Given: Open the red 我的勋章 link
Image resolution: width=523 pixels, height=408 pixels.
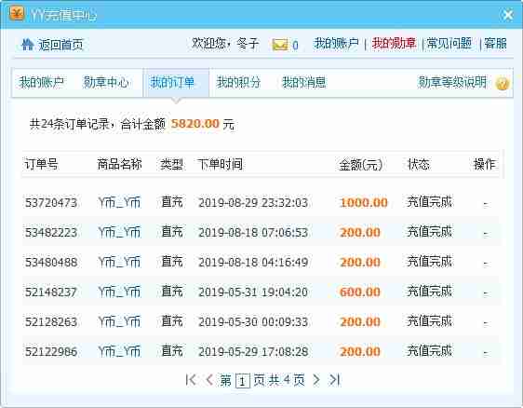Looking at the screenshot, I should pyautogui.click(x=394, y=44).
